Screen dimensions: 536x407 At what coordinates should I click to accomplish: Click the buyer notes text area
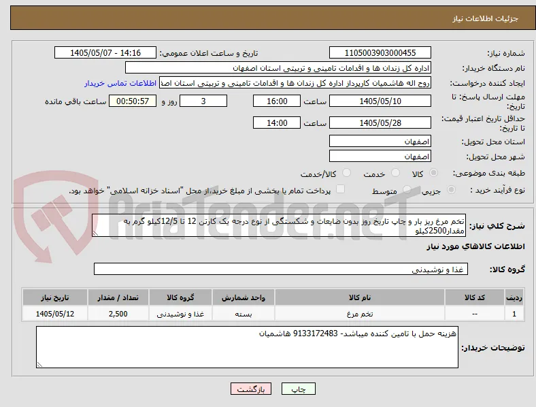247,347
